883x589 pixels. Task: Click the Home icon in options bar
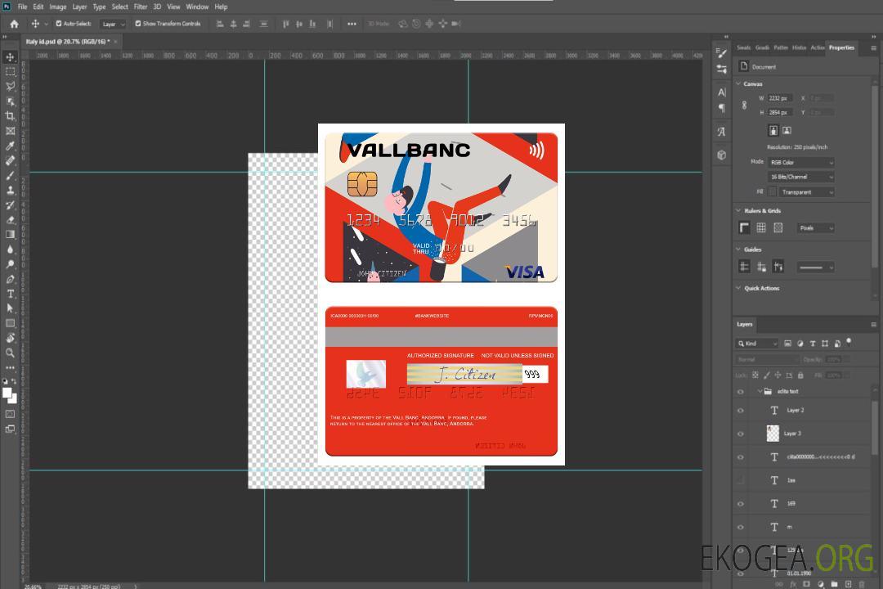[14, 24]
